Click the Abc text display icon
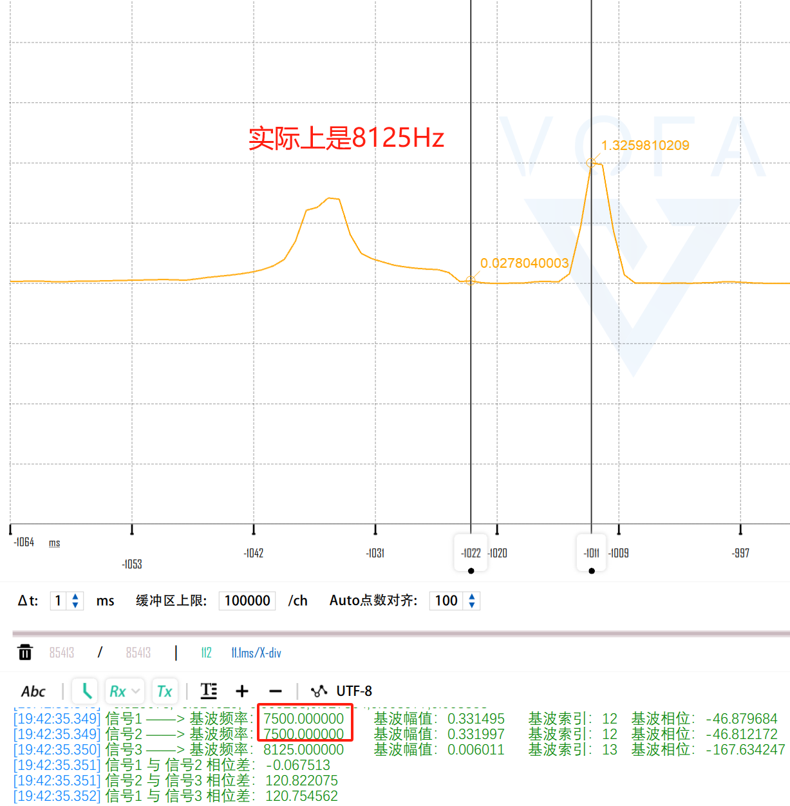Image resolution: width=790 pixels, height=806 pixels. click(33, 691)
